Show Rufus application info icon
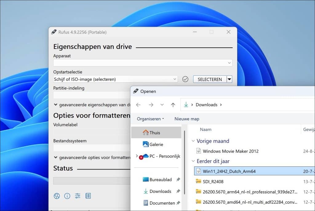This screenshot has height=211, width=315. (x=67, y=196)
